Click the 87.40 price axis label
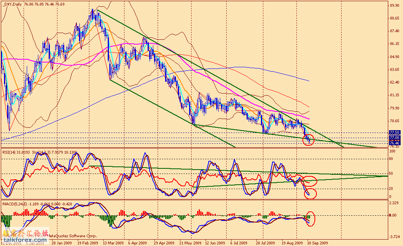403x246 pixels. 395,31
